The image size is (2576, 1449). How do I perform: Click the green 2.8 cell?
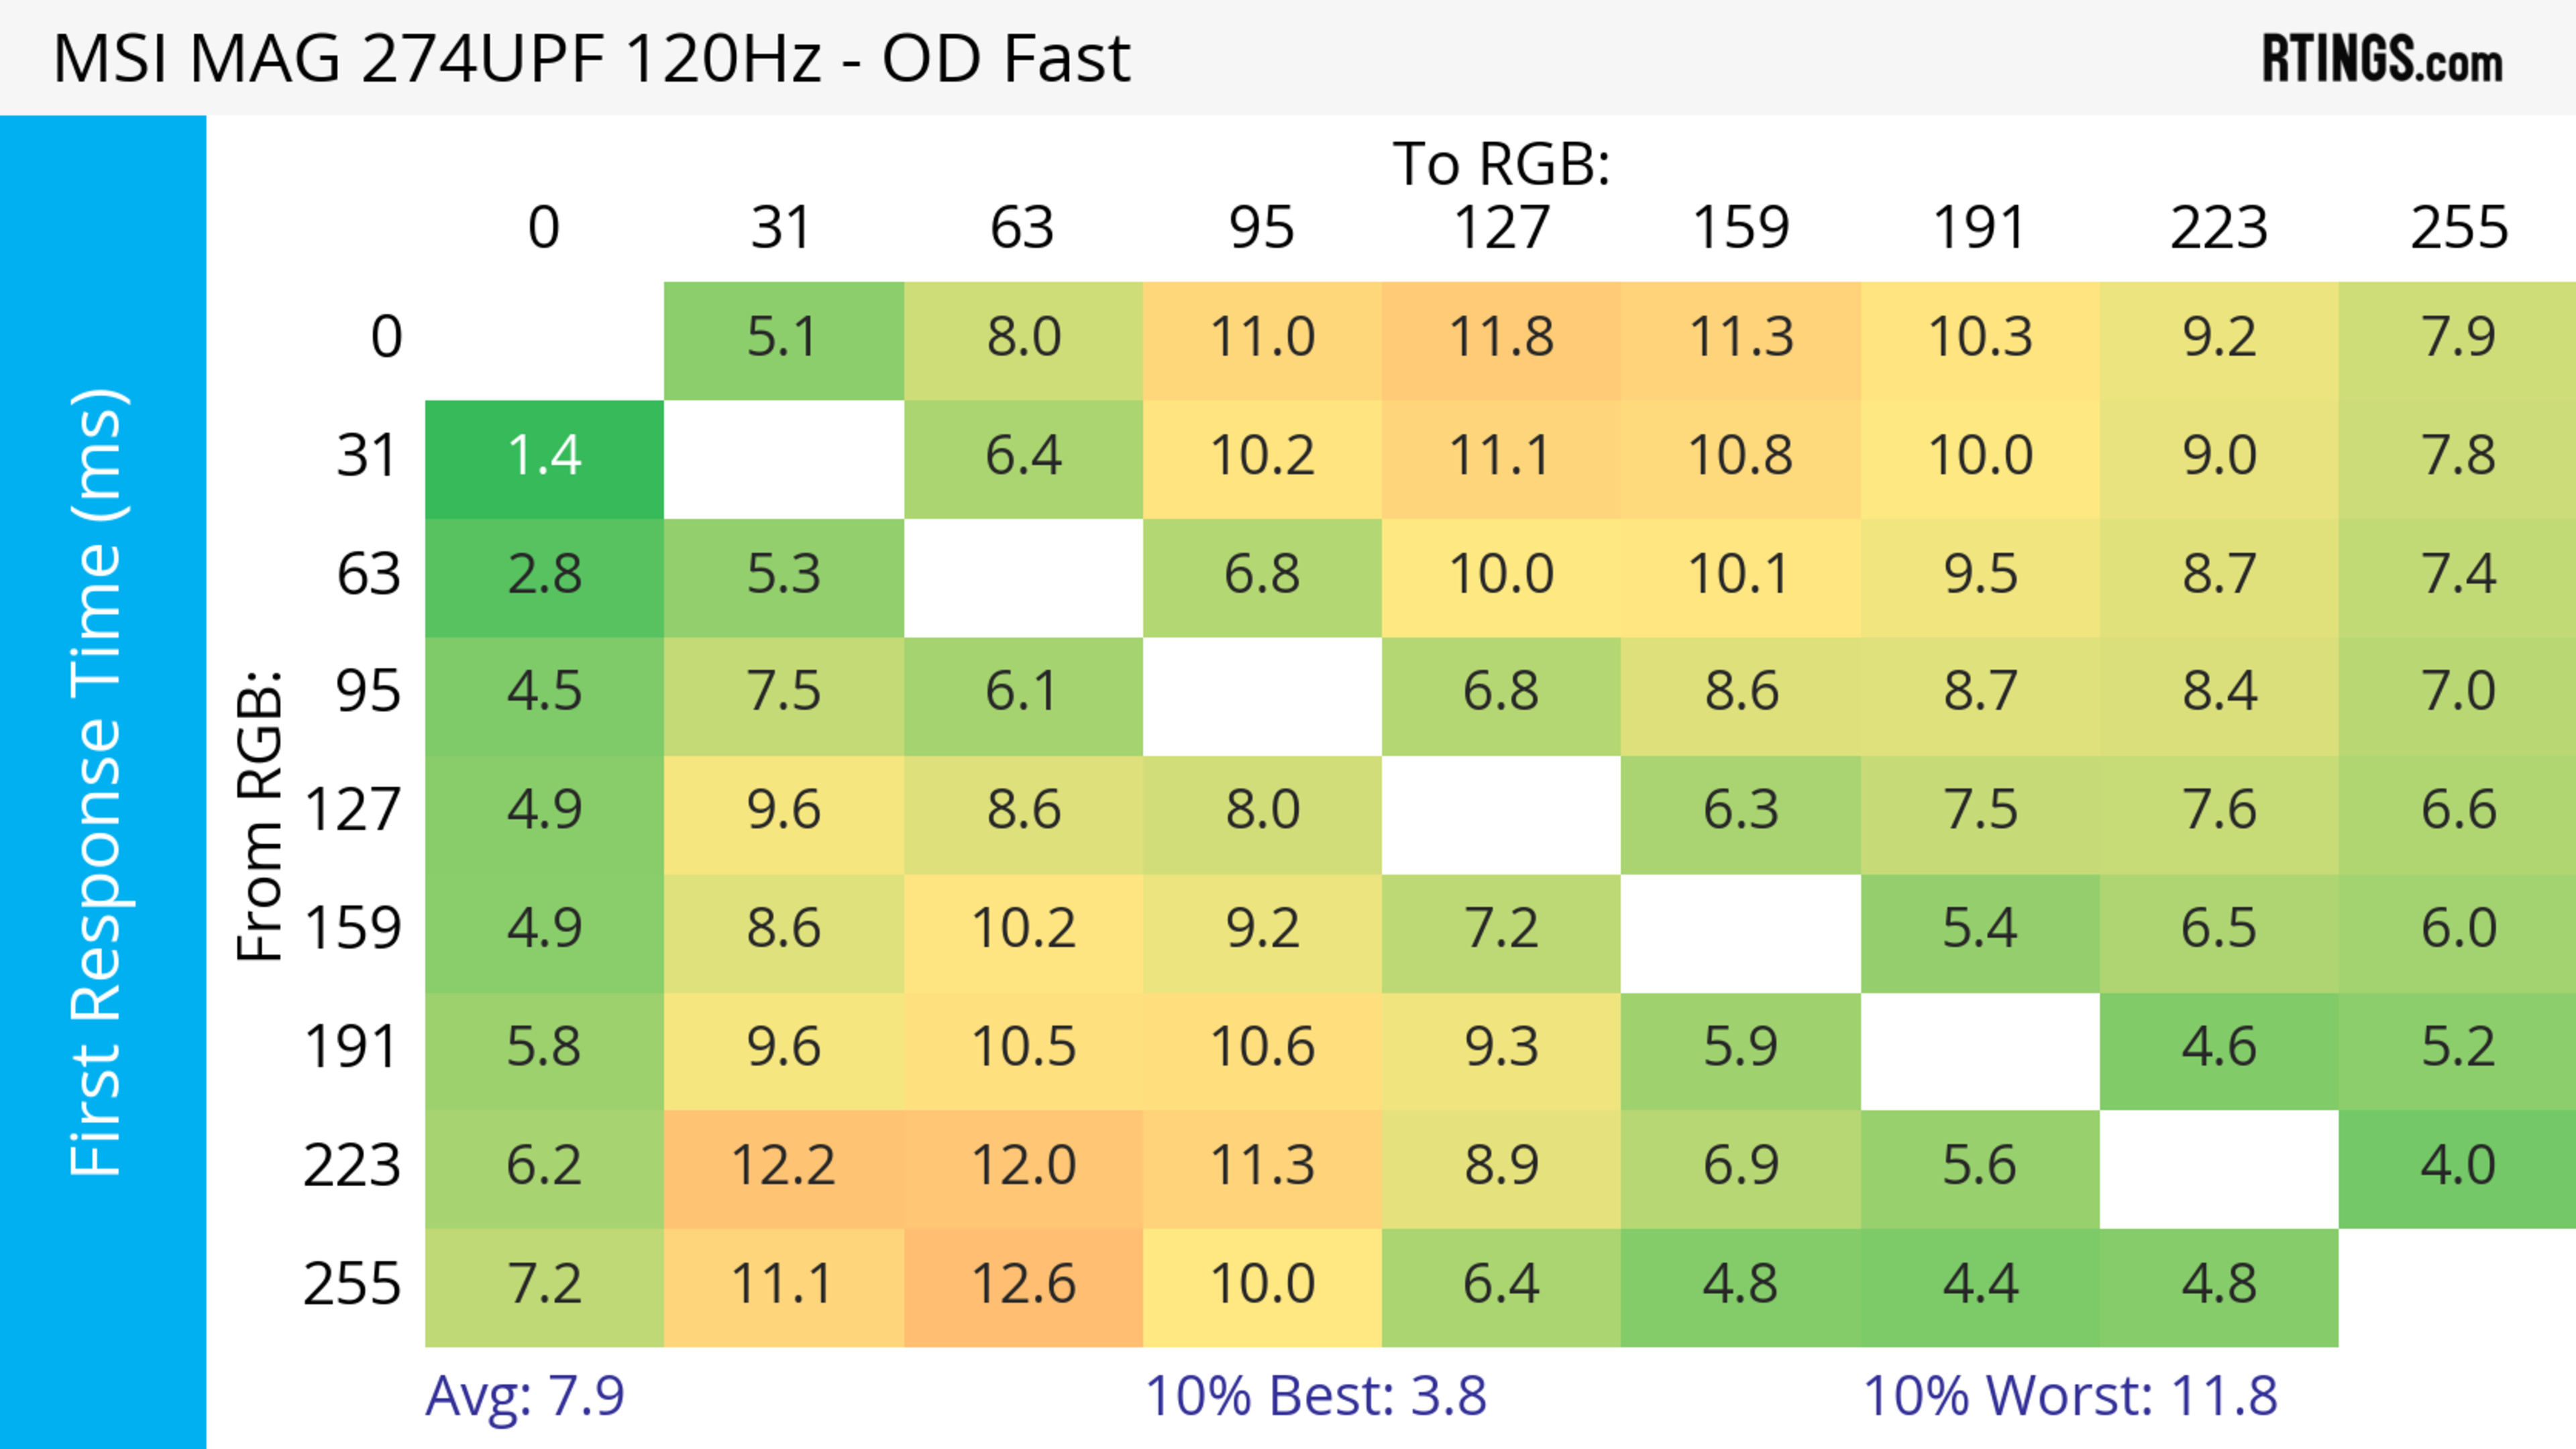click(544, 575)
